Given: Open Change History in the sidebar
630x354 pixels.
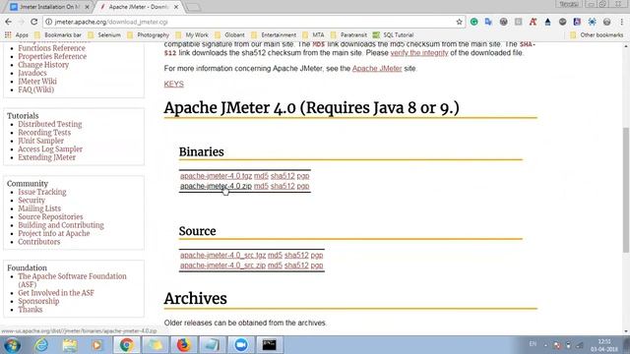Looking at the screenshot, I should (x=43, y=65).
